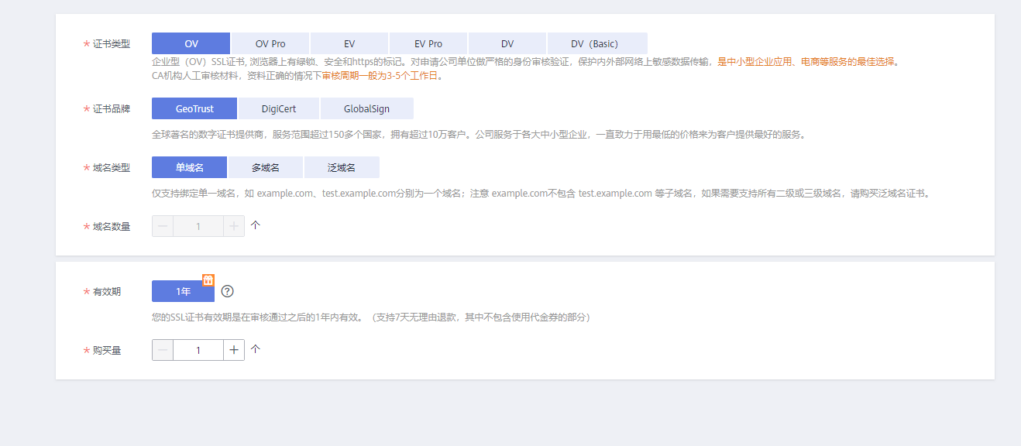The width and height of the screenshot is (1021, 446).
Task: Click the 有效期 label
Action: click(107, 292)
